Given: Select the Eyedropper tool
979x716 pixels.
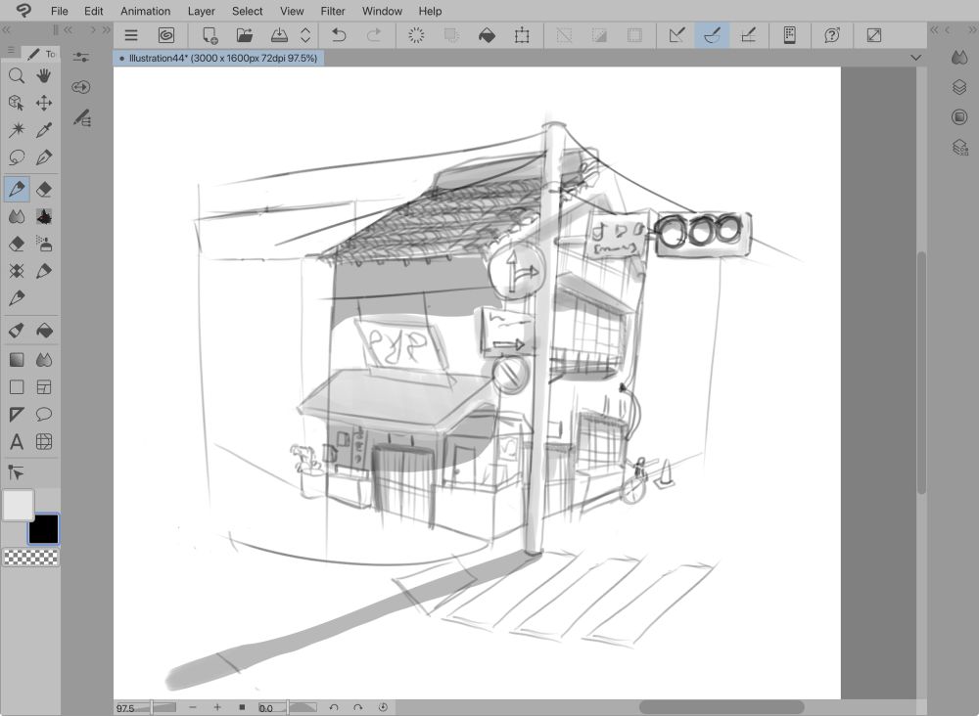Looking at the screenshot, I should click(44, 130).
